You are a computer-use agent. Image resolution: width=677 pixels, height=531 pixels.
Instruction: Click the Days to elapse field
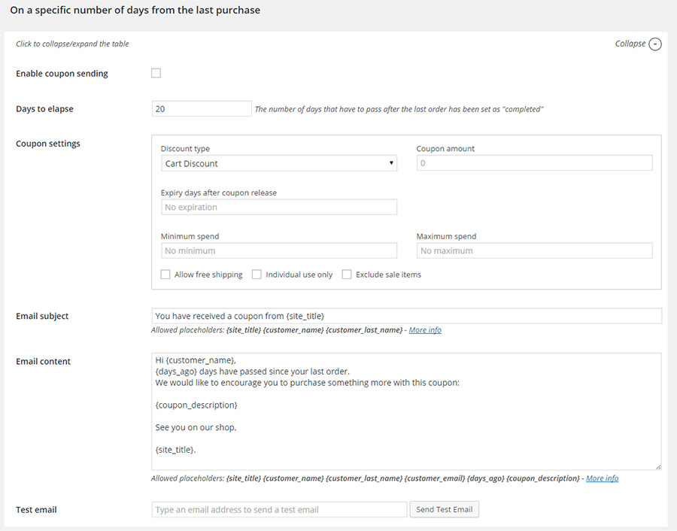[x=202, y=109]
